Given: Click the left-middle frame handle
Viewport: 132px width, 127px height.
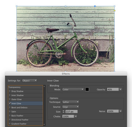Looking at the screenshot, I should (x=17, y=39).
